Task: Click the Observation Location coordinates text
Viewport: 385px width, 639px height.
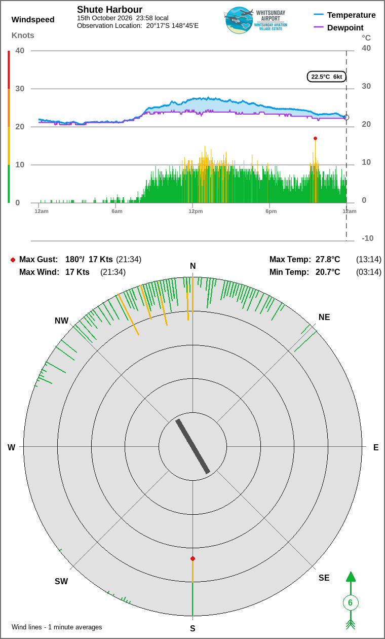Action: (138, 25)
